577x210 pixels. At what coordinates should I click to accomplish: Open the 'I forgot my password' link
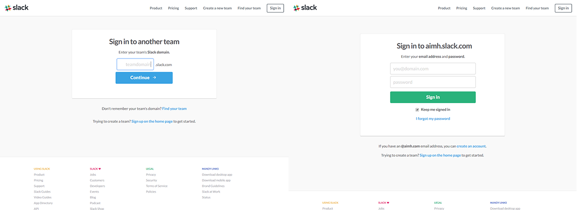pyautogui.click(x=433, y=118)
